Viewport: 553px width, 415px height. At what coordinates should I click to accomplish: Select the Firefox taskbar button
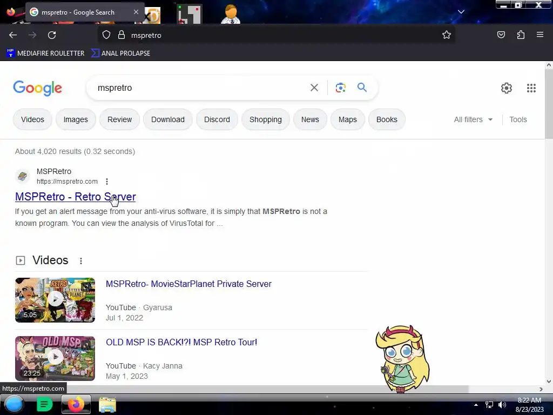(76, 404)
